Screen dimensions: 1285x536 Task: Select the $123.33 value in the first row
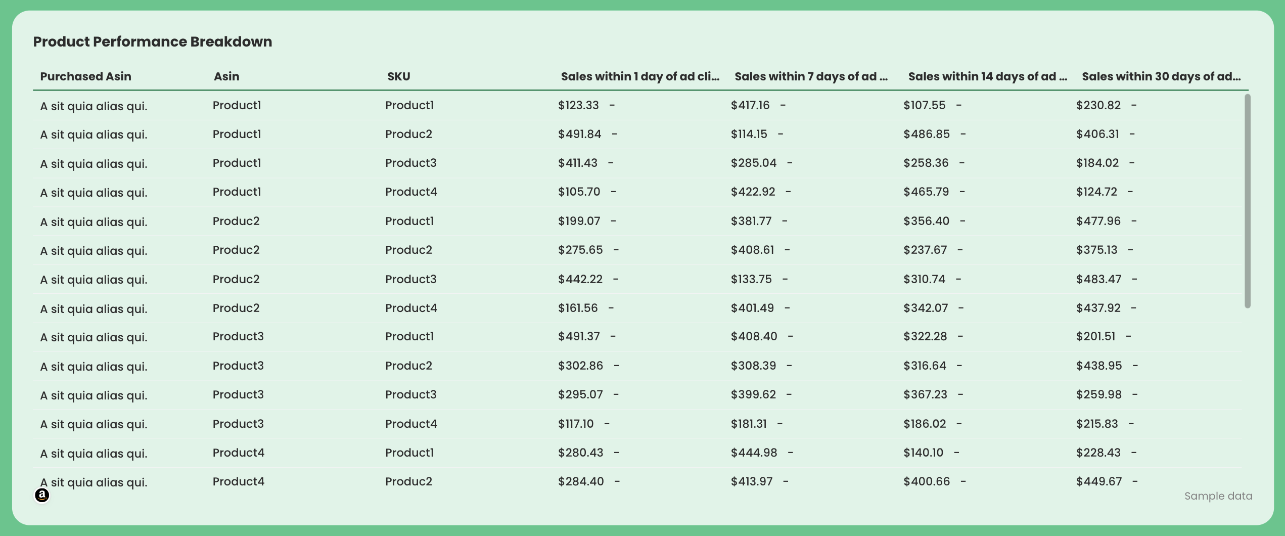pyautogui.click(x=579, y=105)
